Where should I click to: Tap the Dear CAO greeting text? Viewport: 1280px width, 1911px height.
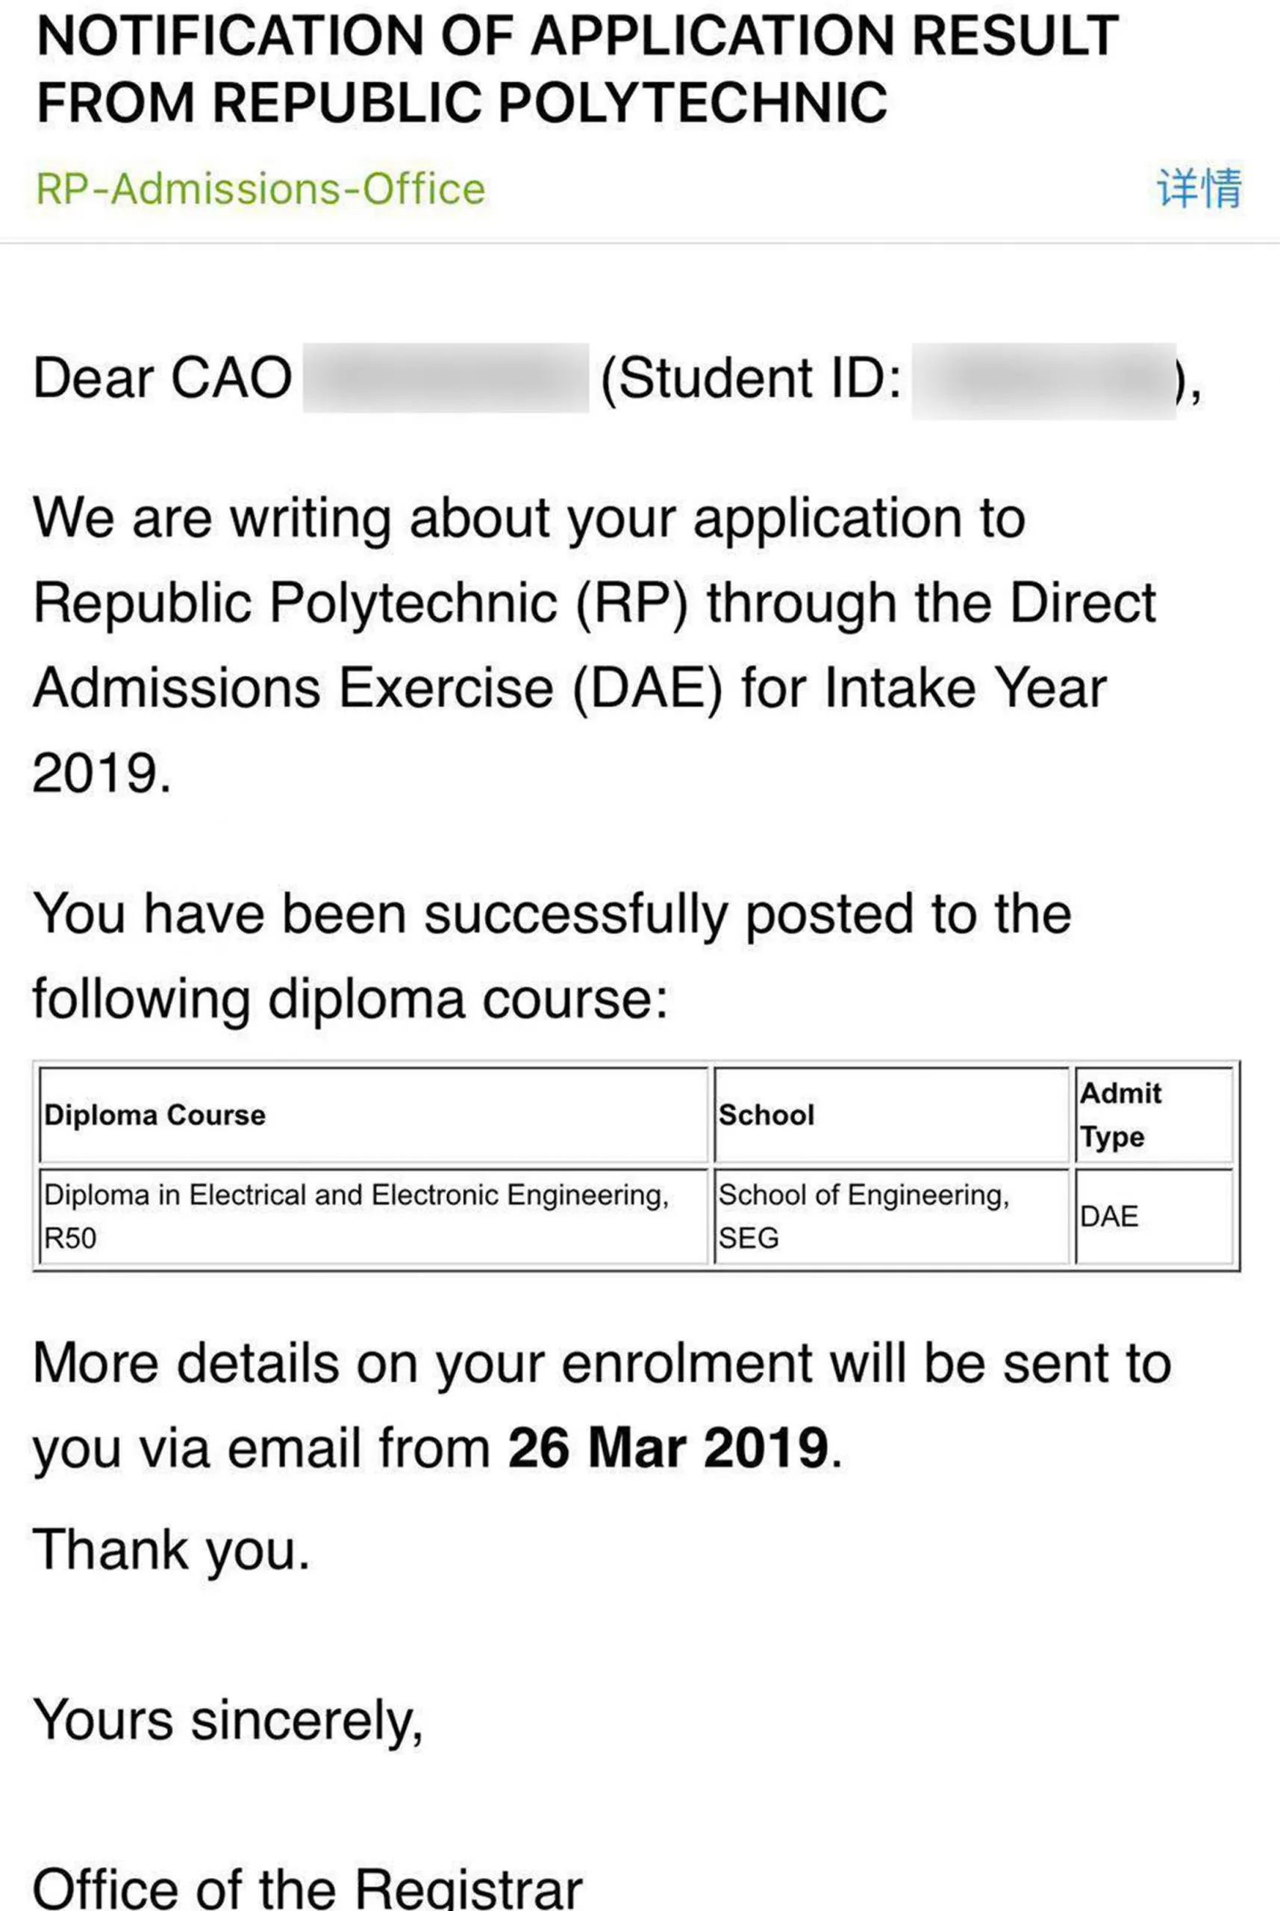(163, 378)
